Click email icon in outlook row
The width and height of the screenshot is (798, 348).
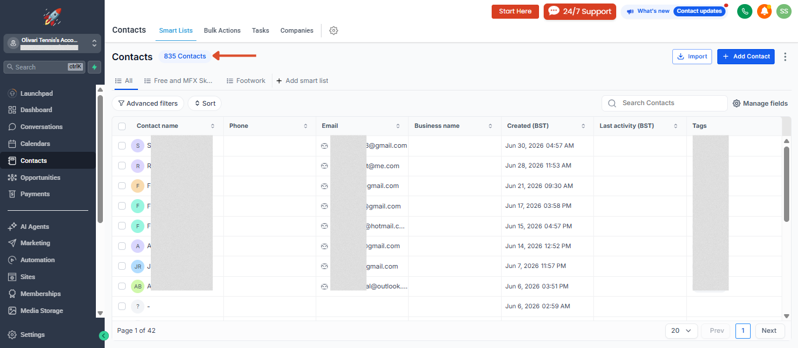click(324, 287)
